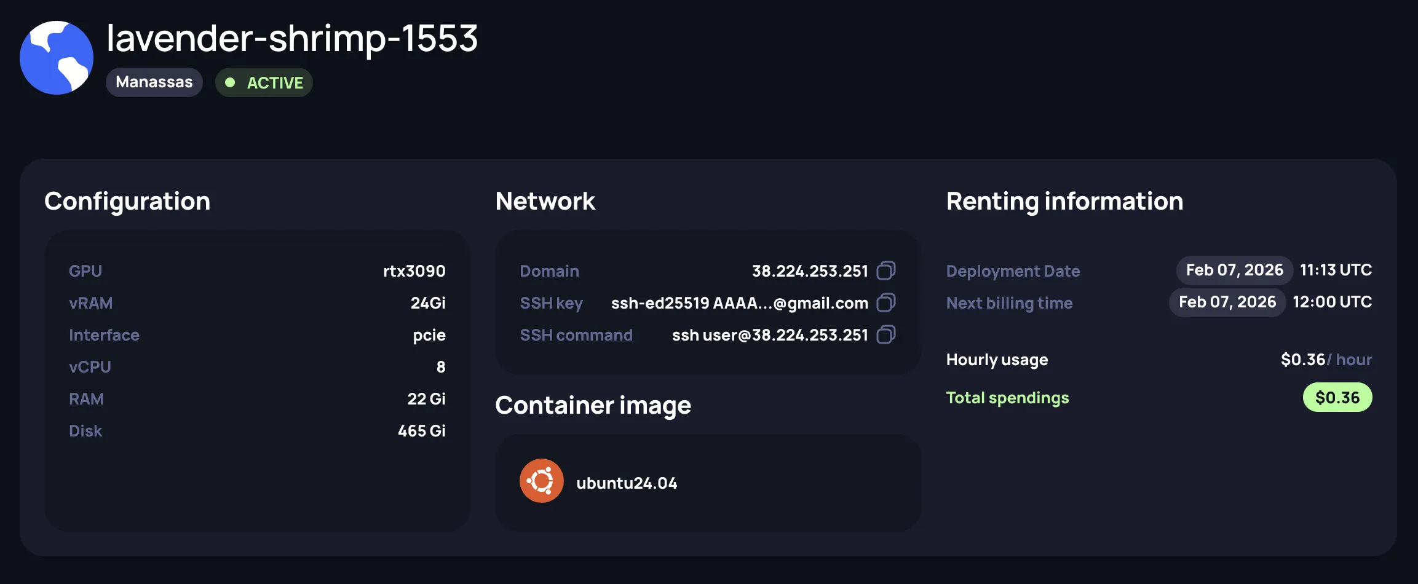The height and width of the screenshot is (584, 1418).
Task: Open the Next billing time date chip
Action: click(1227, 302)
